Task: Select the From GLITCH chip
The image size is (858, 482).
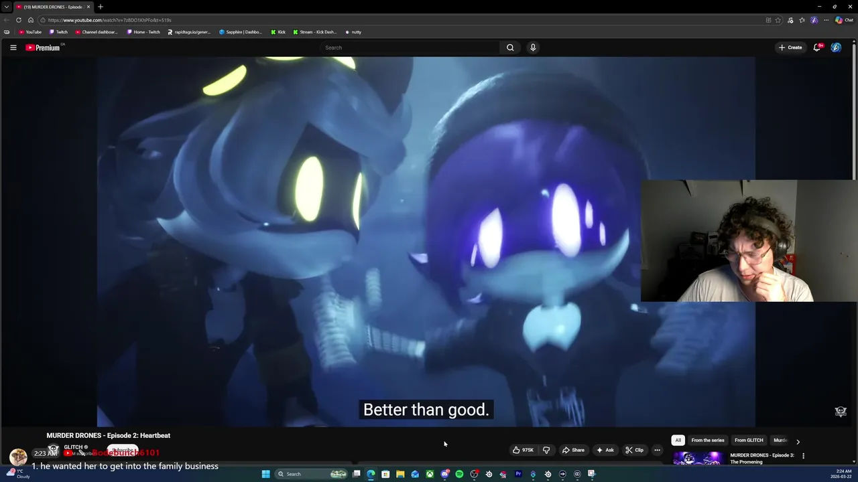Action: tap(749, 440)
